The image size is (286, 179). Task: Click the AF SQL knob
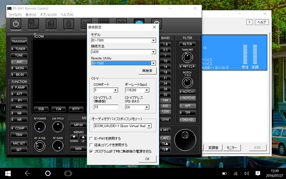click(40, 146)
